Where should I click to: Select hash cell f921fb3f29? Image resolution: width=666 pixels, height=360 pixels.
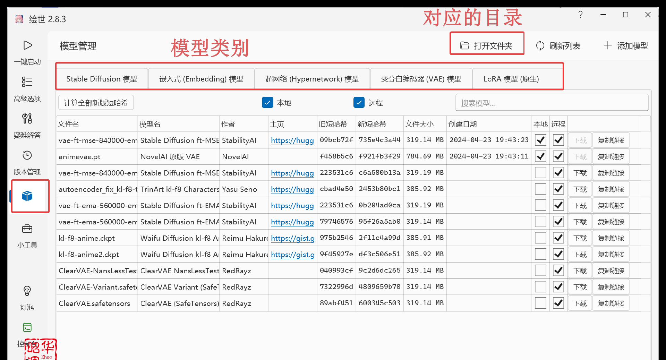click(379, 156)
